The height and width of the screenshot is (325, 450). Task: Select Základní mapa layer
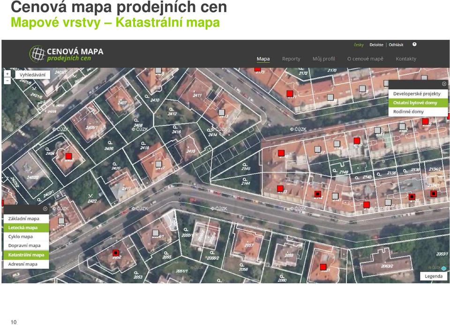pos(26,219)
